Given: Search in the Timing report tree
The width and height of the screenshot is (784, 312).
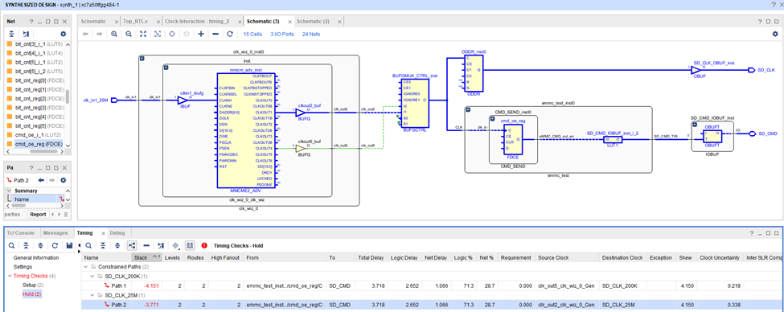Looking at the screenshot, I should tap(11, 245).
